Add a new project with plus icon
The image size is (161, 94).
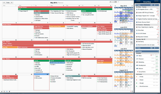(x=158, y=51)
